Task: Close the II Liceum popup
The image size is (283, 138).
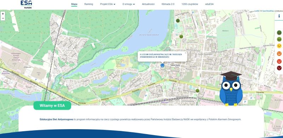Action: click(x=185, y=53)
